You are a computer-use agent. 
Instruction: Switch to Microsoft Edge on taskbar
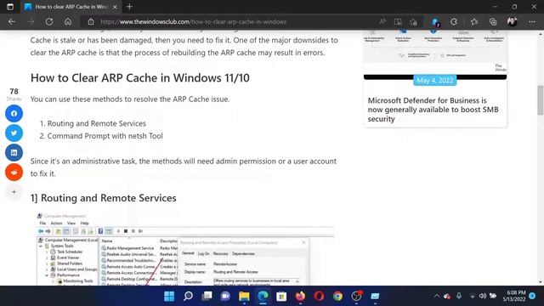(263, 296)
